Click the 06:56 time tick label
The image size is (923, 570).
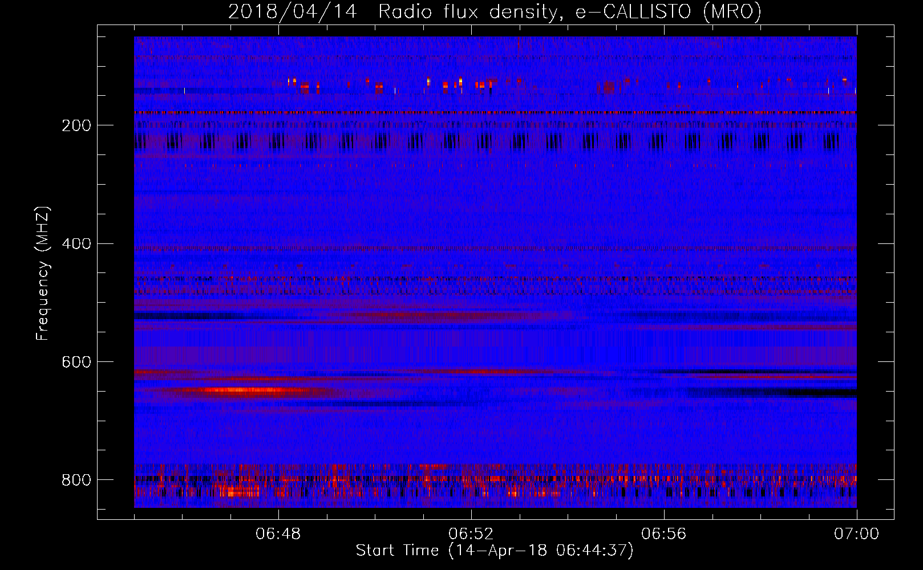[x=664, y=534]
